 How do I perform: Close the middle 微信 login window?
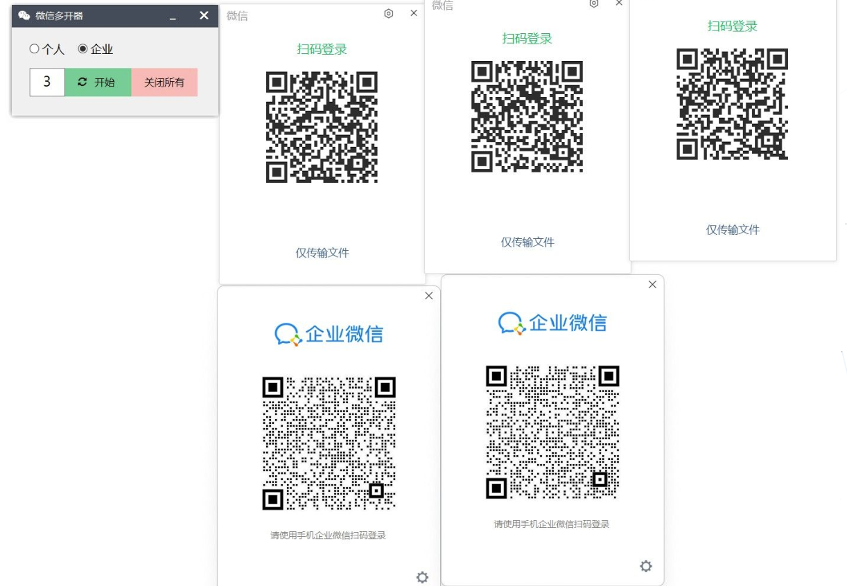point(619,3)
